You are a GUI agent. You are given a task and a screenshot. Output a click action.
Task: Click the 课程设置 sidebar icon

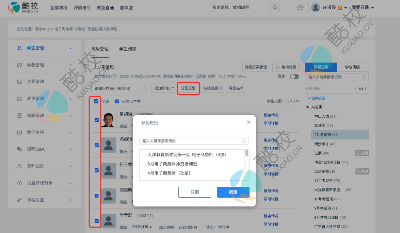(x=19, y=200)
